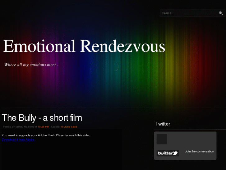The height and width of the screenshot is (170, 226).
Task: Click the Twitter widget avatar placeholder
Action: (x=162, y=139)
